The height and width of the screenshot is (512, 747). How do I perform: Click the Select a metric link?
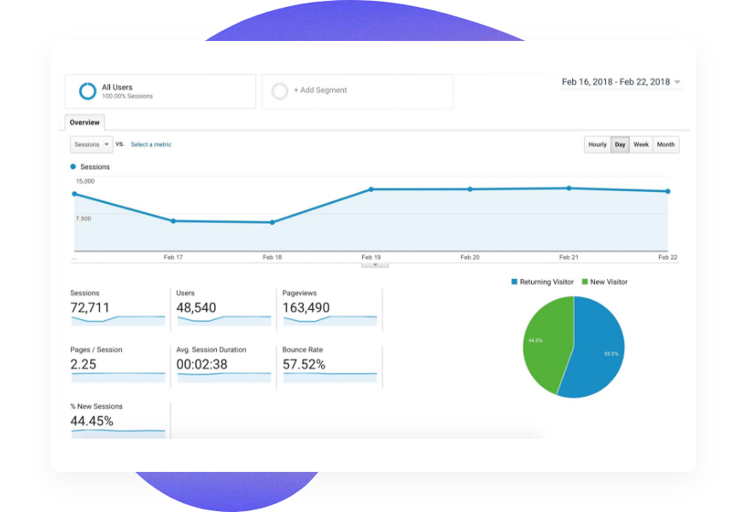pos(150,144)
